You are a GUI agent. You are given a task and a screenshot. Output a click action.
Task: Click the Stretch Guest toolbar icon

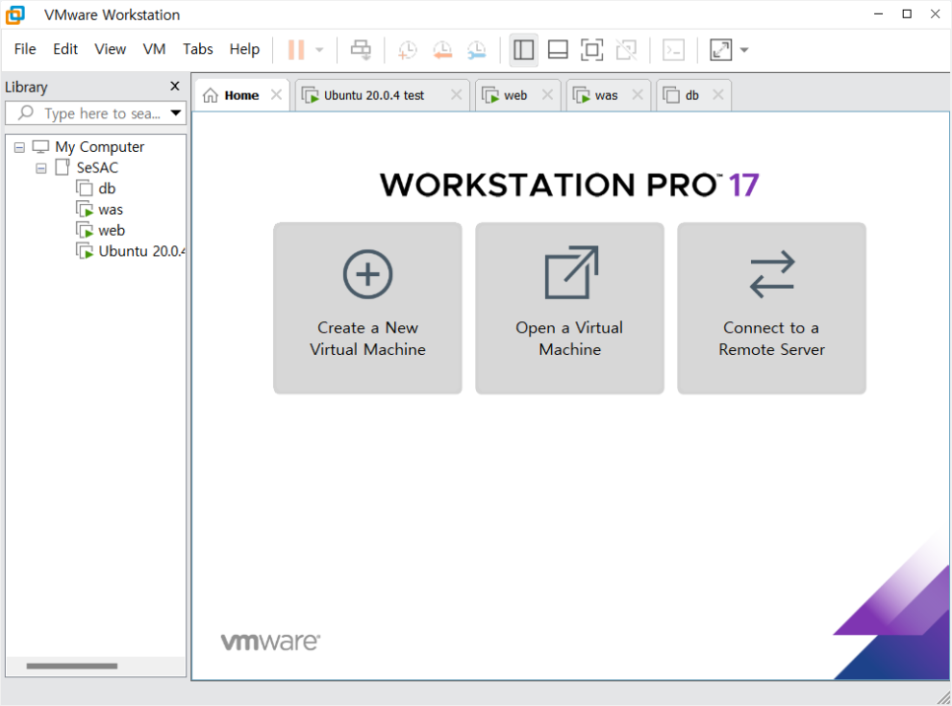click(x=720, y=50)
